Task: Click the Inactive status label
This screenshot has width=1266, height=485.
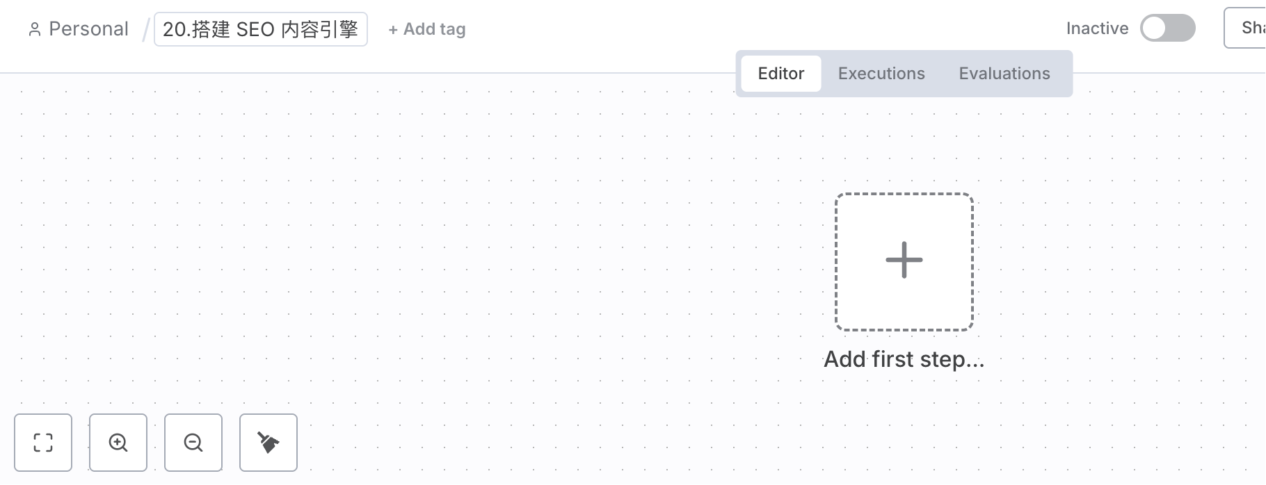Action: (x=1097, y=28)
